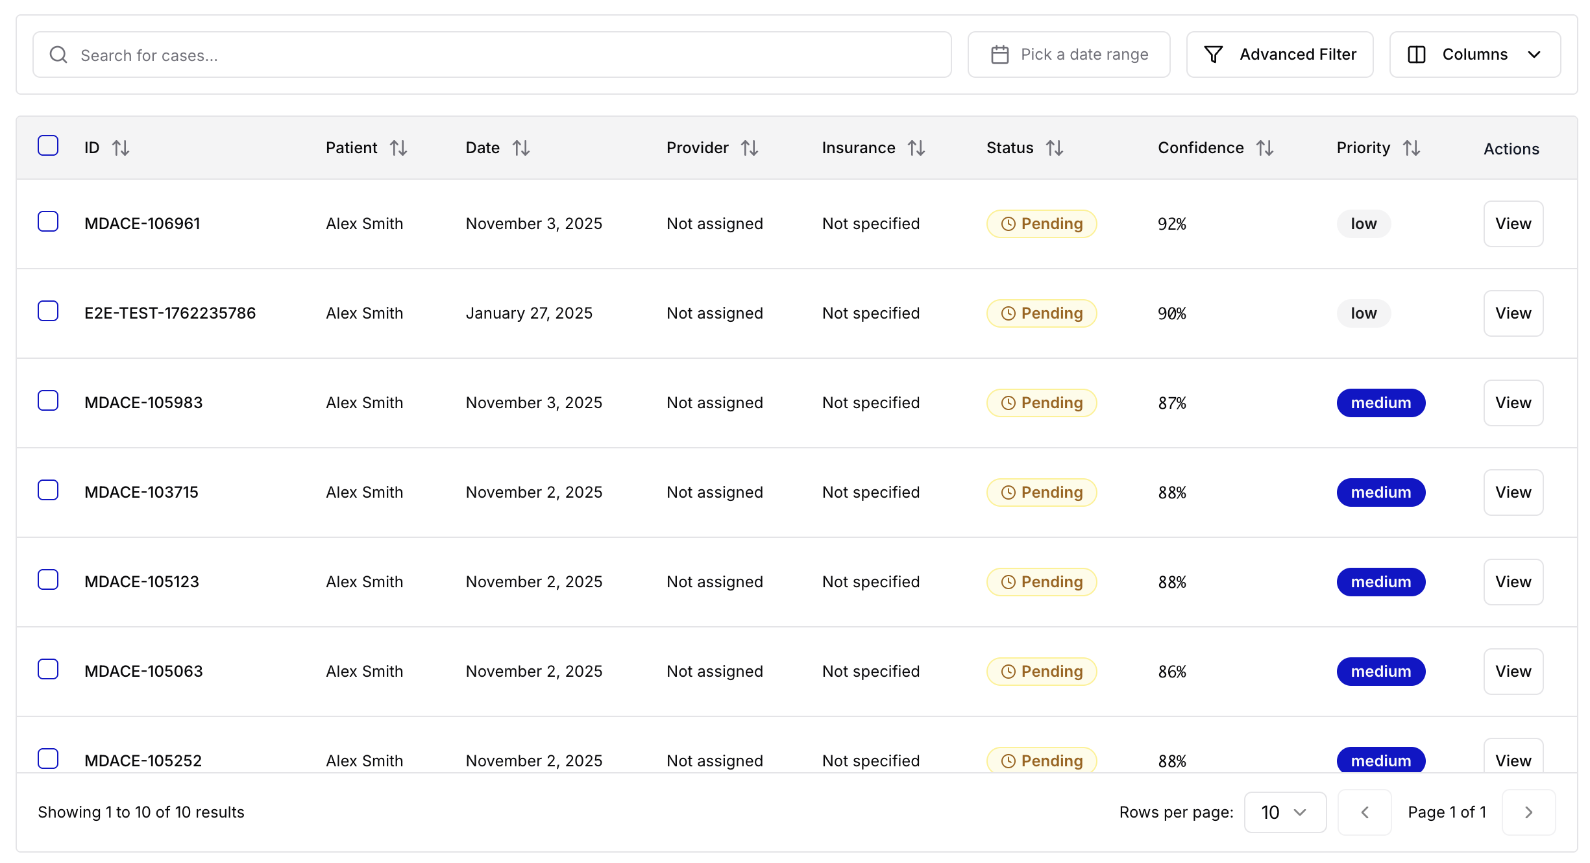Go to the previous page arrow
This screenshot has height=863, width=1590.
click(1365, 812)
